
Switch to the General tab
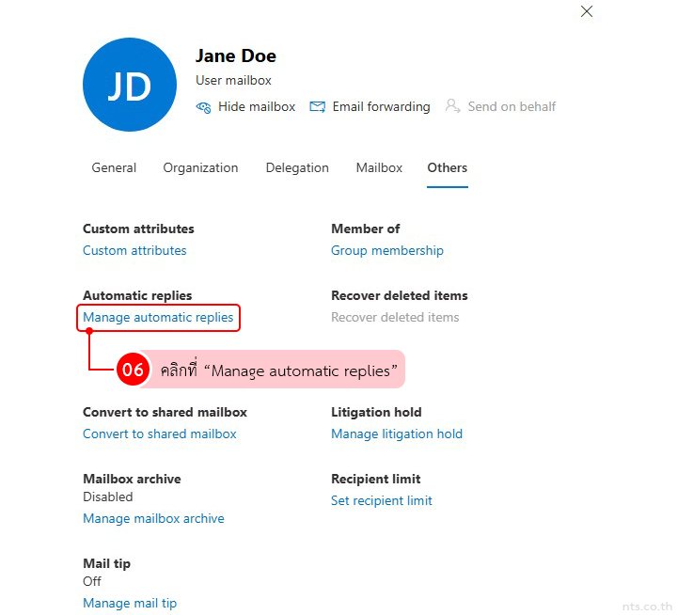[x=114, y=167]
